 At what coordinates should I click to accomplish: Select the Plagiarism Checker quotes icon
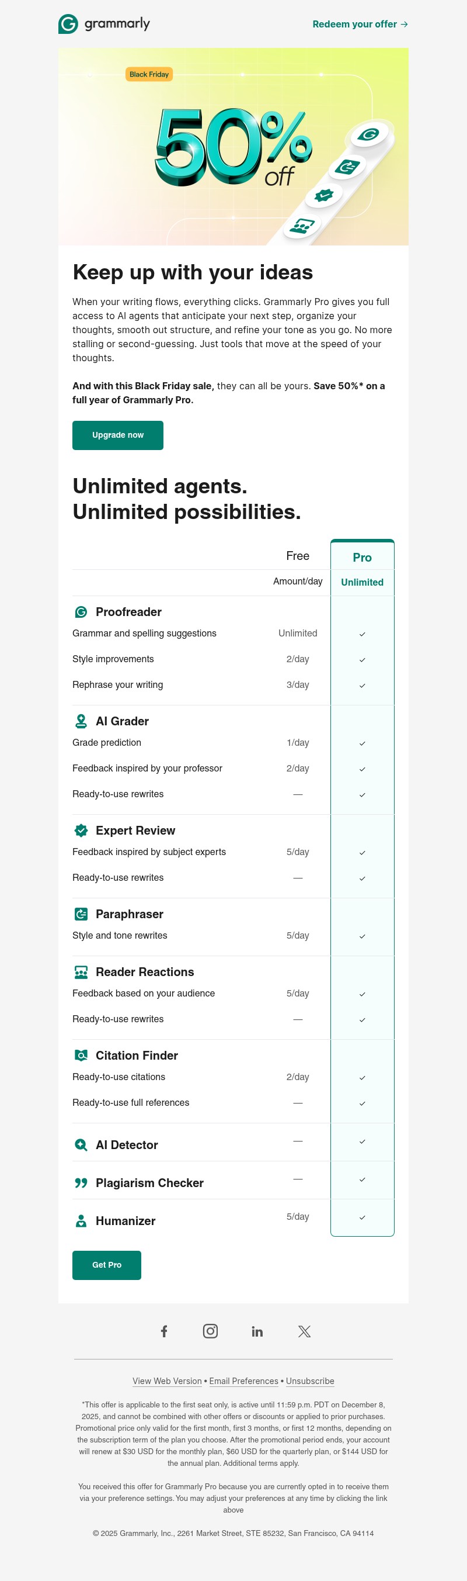(81, 1181)
